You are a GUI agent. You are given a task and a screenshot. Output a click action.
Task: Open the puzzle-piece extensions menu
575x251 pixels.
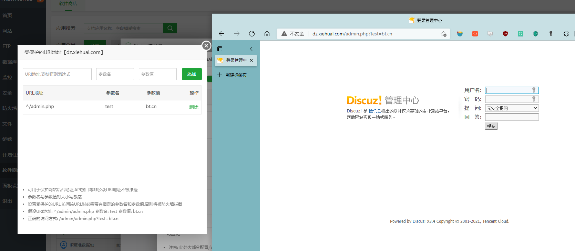pos(566,34)
